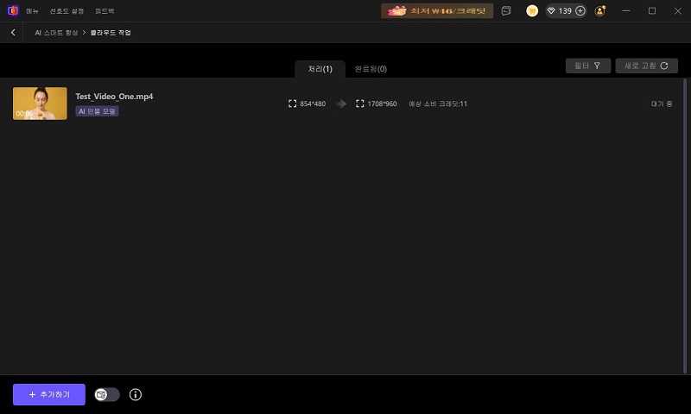Click the AI 인물 모델 tag
Image resolution: width=691 pixels, height=414 pixels.
pyautogui.click(x=97, y=111)
